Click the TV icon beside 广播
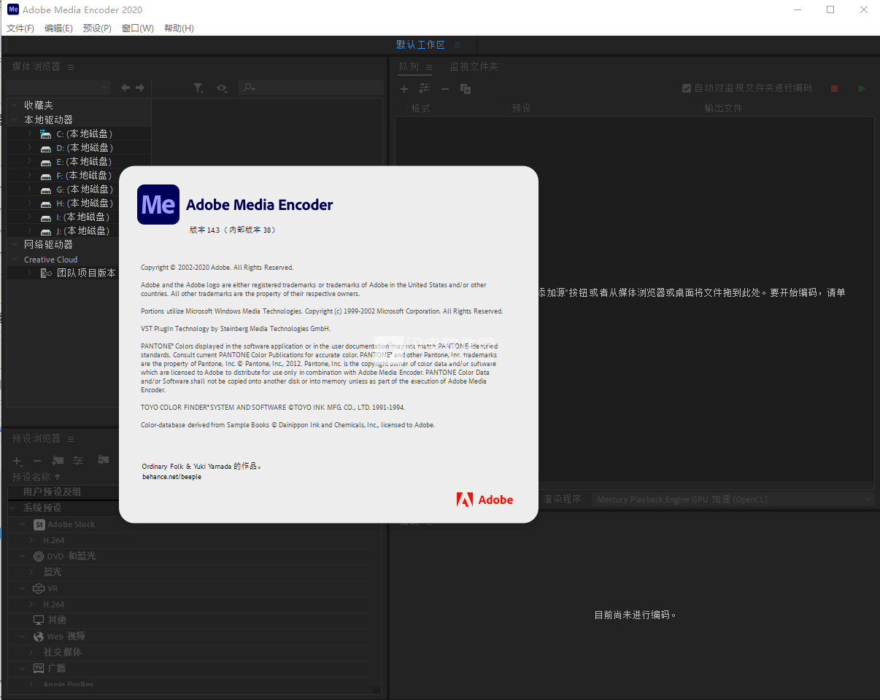This screenshot has height=700, width=880. [x=39, y=668]
